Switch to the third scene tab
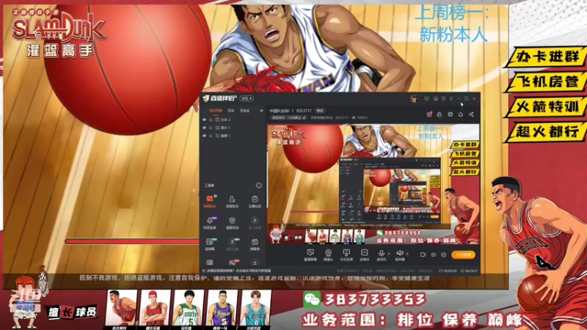Image resolution: width=587 pixels, height=330 pixels. pyautogui.click(x=244, y=111)
